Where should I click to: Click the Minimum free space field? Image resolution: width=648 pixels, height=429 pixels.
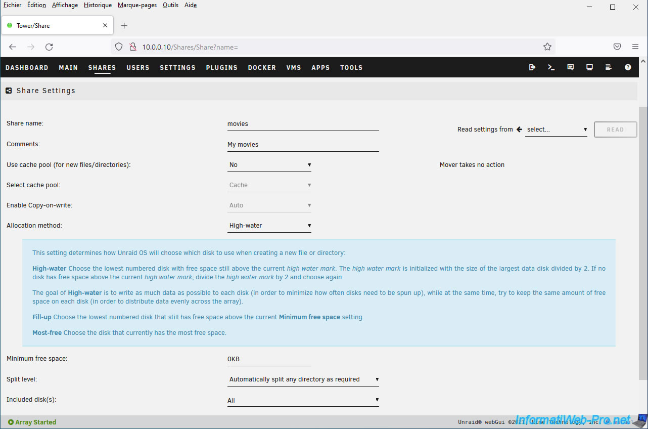tap(269, 359)
